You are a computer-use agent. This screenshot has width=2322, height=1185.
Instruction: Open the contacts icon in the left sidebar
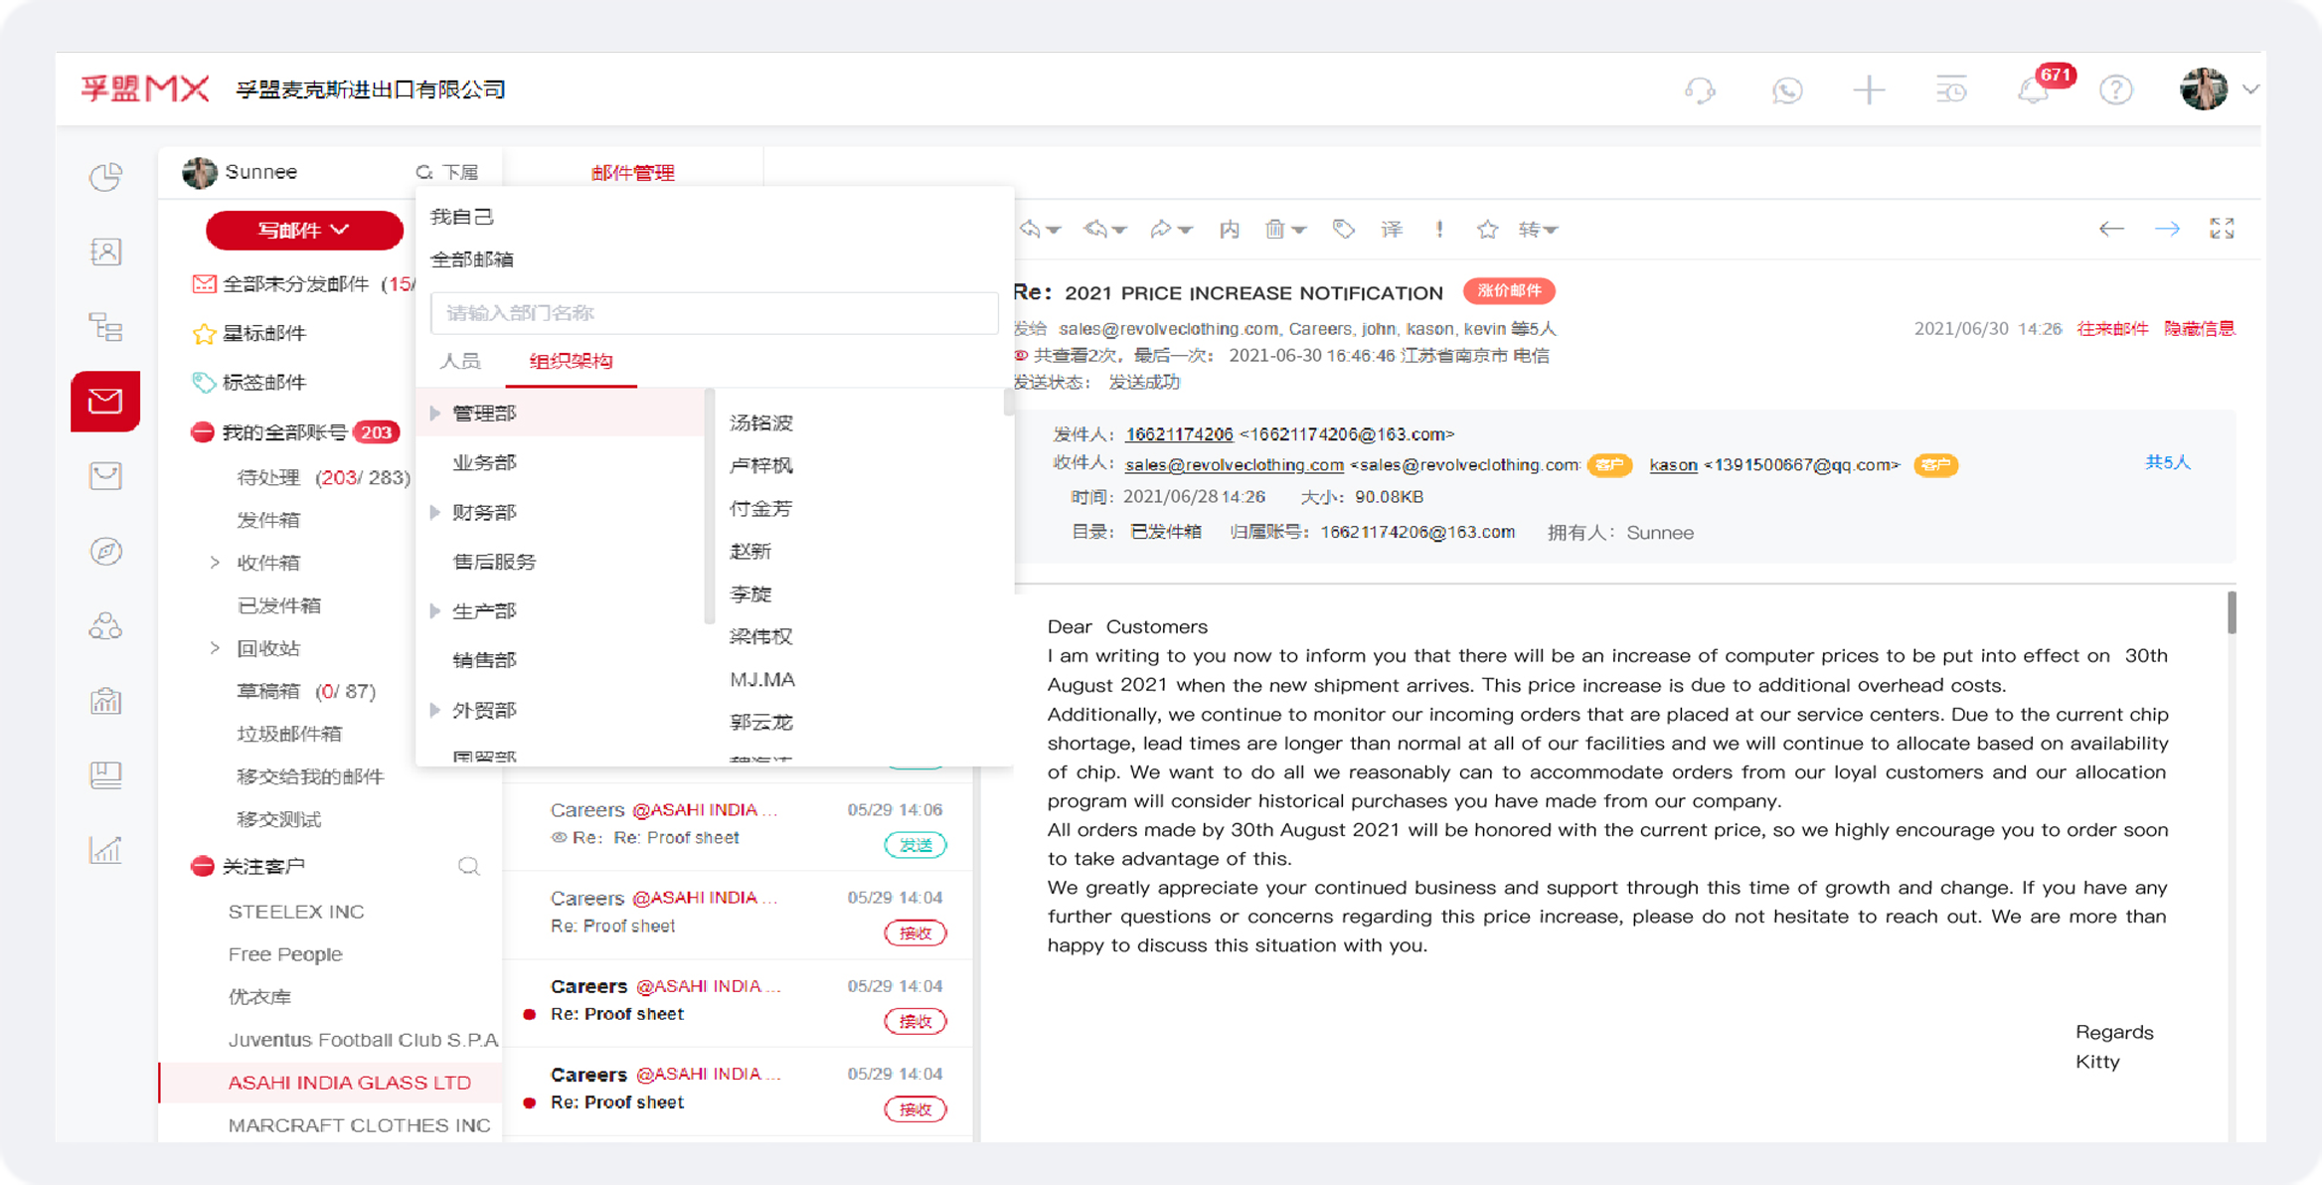[x=105, y=252]
